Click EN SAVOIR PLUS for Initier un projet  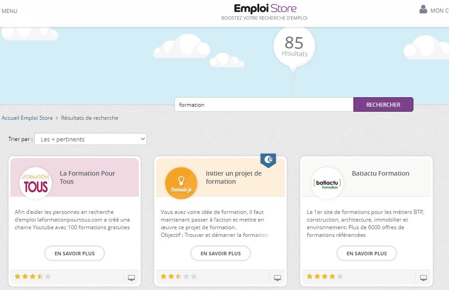tap(220, 254)
